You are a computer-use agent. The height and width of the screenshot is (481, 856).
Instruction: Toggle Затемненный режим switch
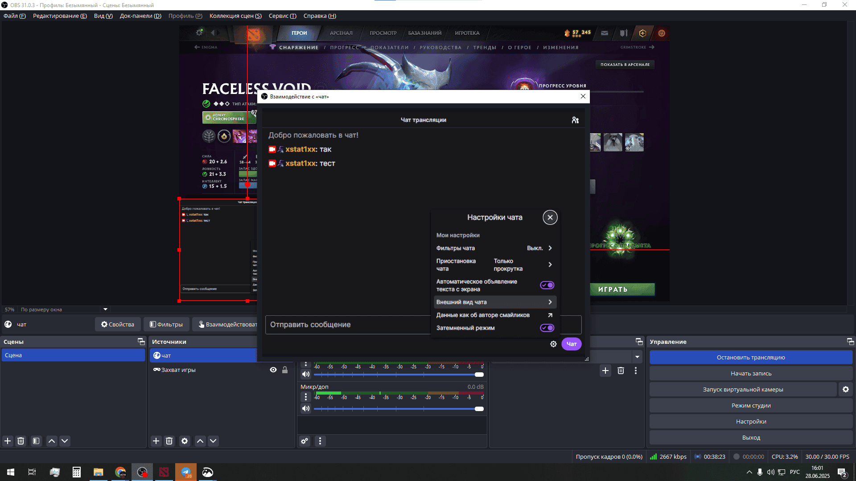[547, 328]
